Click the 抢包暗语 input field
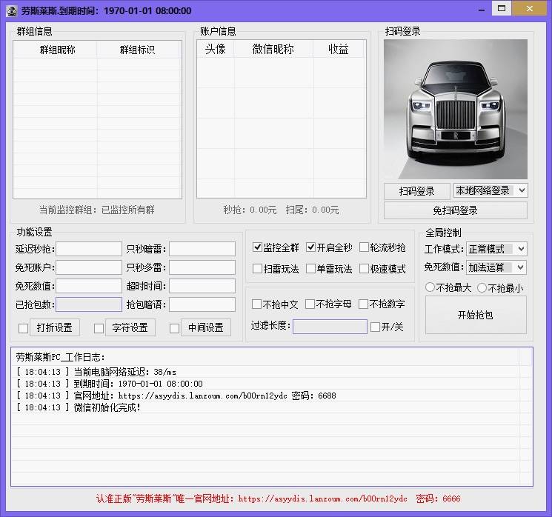The image size is (552, 517). (x=202, y=304)
